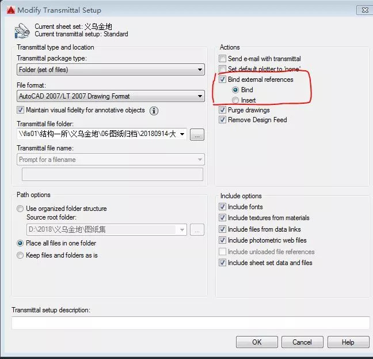The width and height of the screenshot is (373, 359).
Task: Browse for transmittal file folder
Action: pyautogui.click(x=197, y=135)
